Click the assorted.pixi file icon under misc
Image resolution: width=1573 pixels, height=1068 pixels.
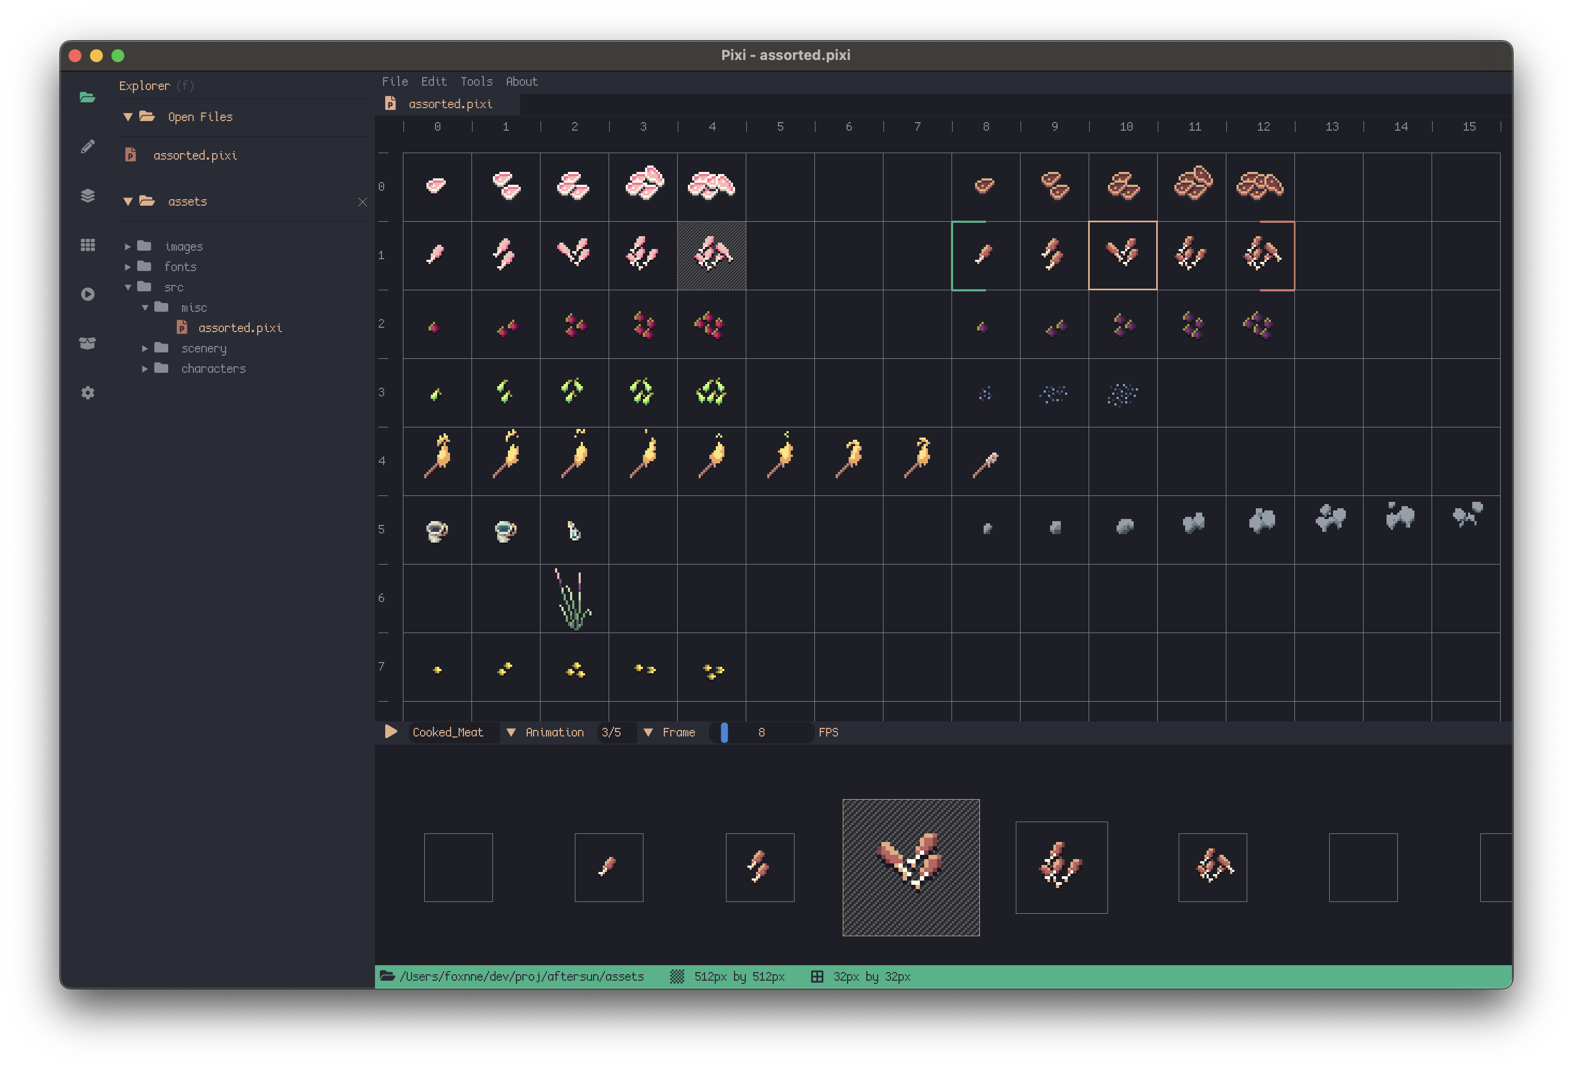coord(183,327)
